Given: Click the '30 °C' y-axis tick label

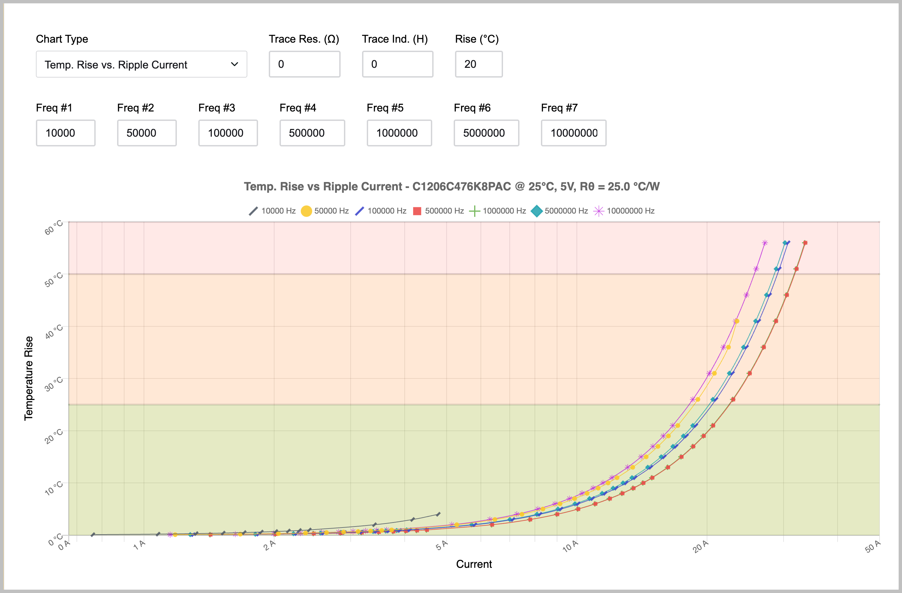Looking at the screenshot, I should tap(53, 384).
